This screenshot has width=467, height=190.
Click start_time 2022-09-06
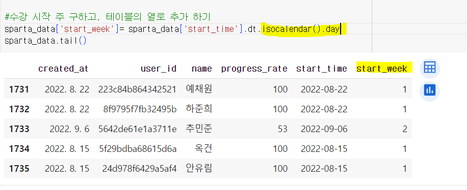click(324, 129)
